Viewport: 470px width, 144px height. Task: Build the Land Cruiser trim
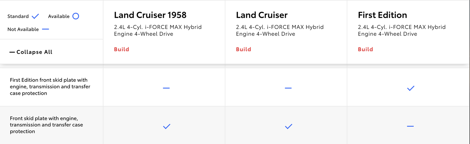[244, 49]
